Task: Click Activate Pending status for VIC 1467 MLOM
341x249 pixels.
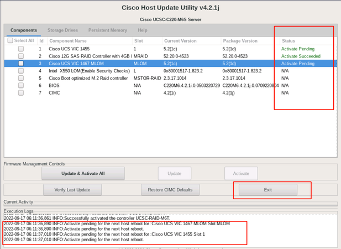Action: (x=298, y=64)
